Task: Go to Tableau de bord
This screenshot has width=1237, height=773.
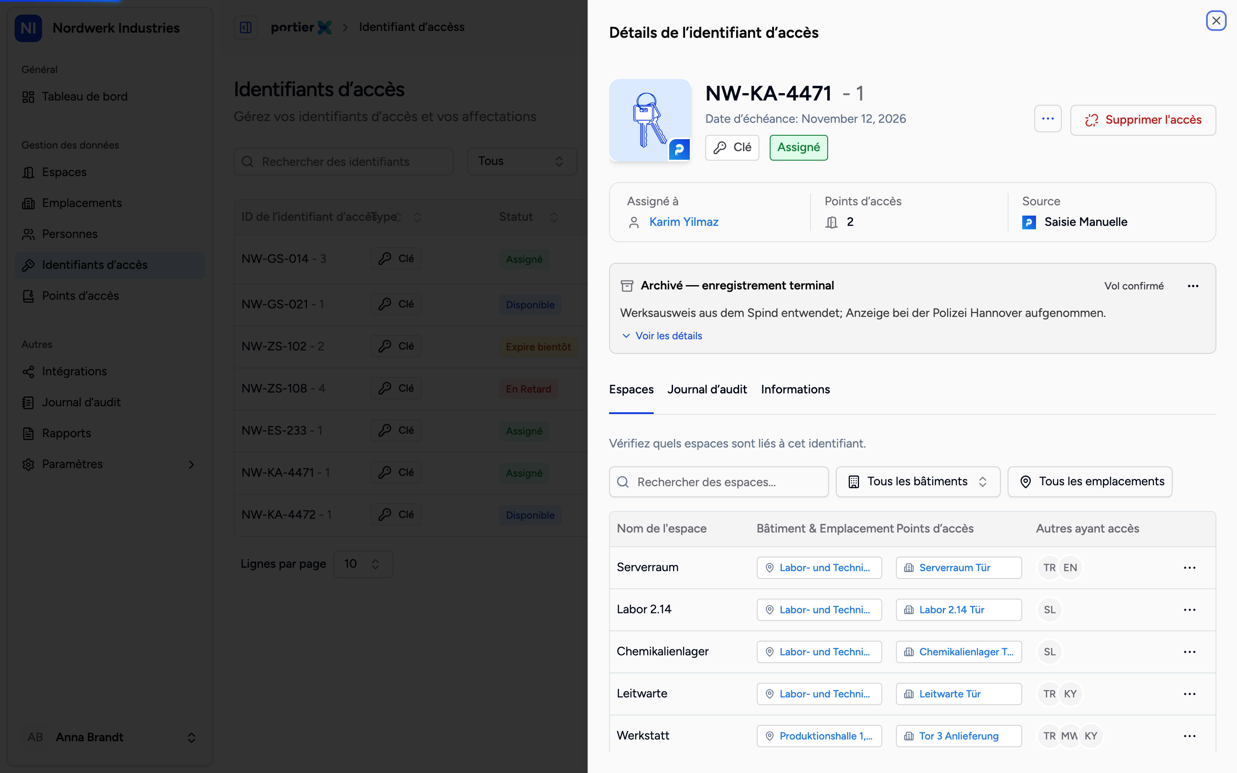Action: pyautogui.click(x=110, y=97)
